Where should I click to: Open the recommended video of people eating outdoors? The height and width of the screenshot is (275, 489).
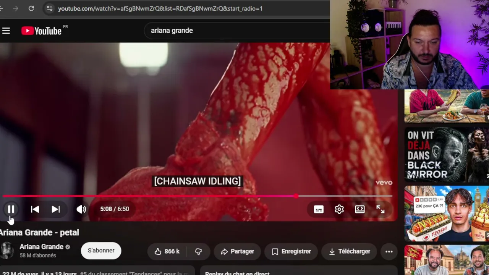tap(447, 106)
